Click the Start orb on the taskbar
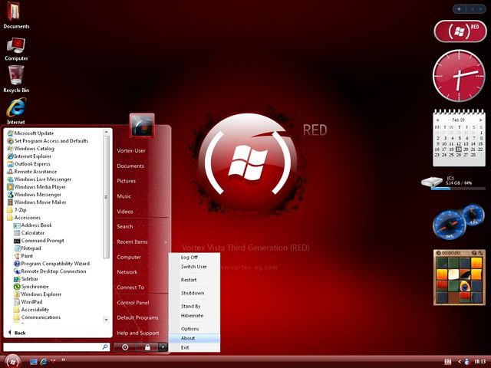Image resolution: width=491 pixels, height=368 pixels. (12, 360)
